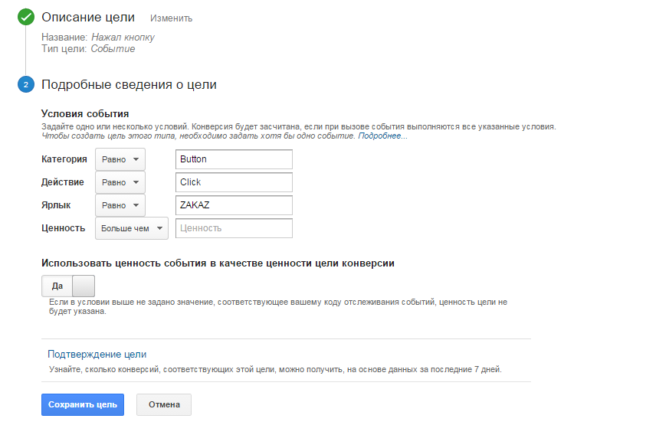Click the Подробные сведения о цели heading

(x=129, y=85)
